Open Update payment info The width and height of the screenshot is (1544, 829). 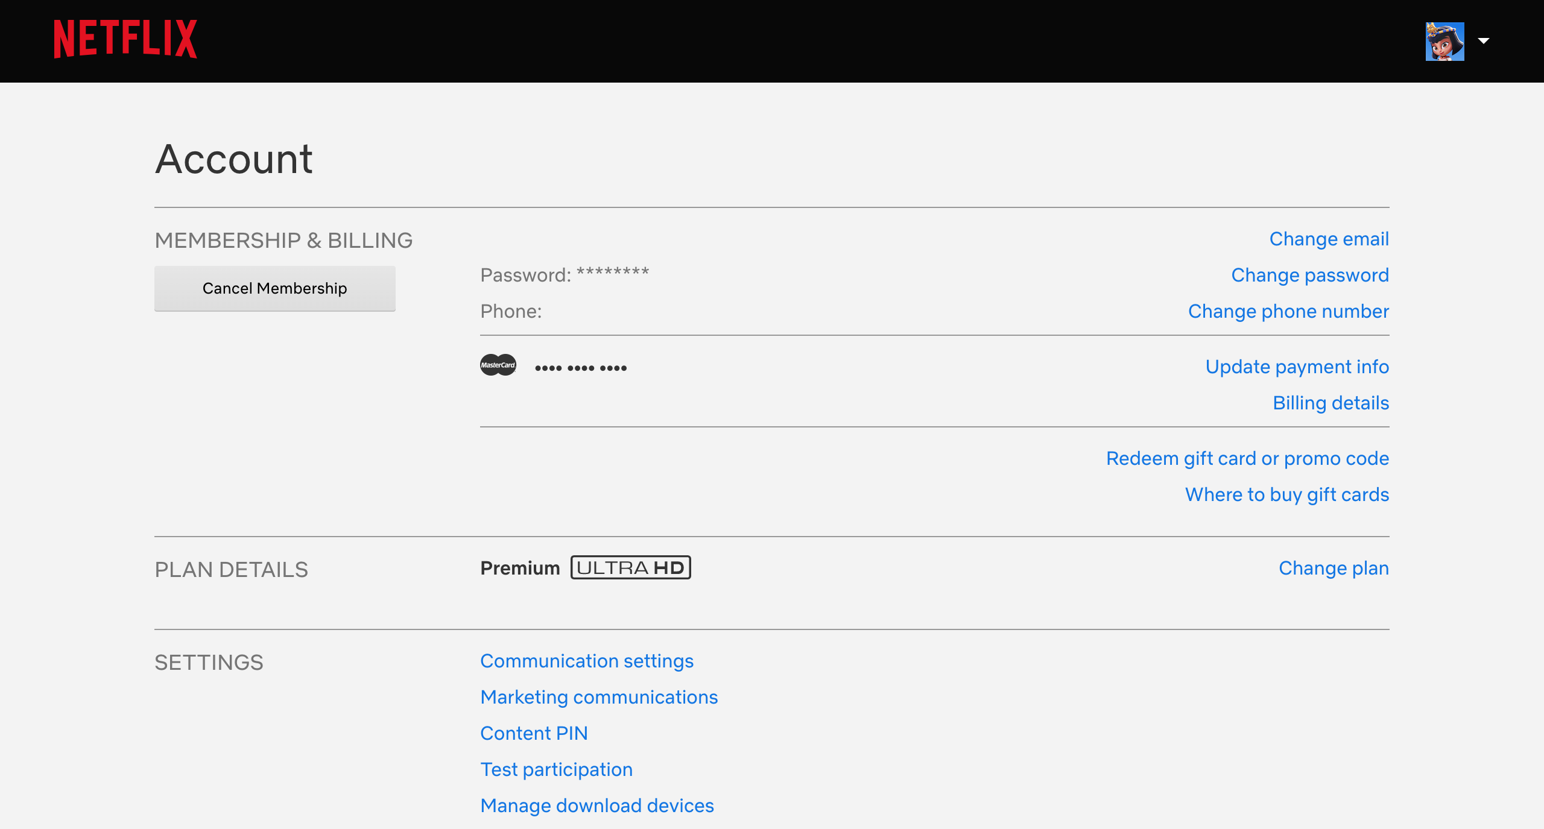coord(1297,367)
